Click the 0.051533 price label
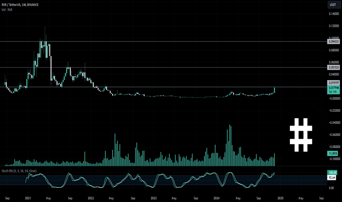Image resolution: width=342 pixels, height=202 pixels. coord(334,68)
